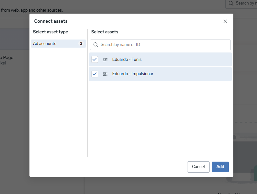
Task: Click the Connect assets dialog title
Action: pyautogui.click(x=51, y=21)
